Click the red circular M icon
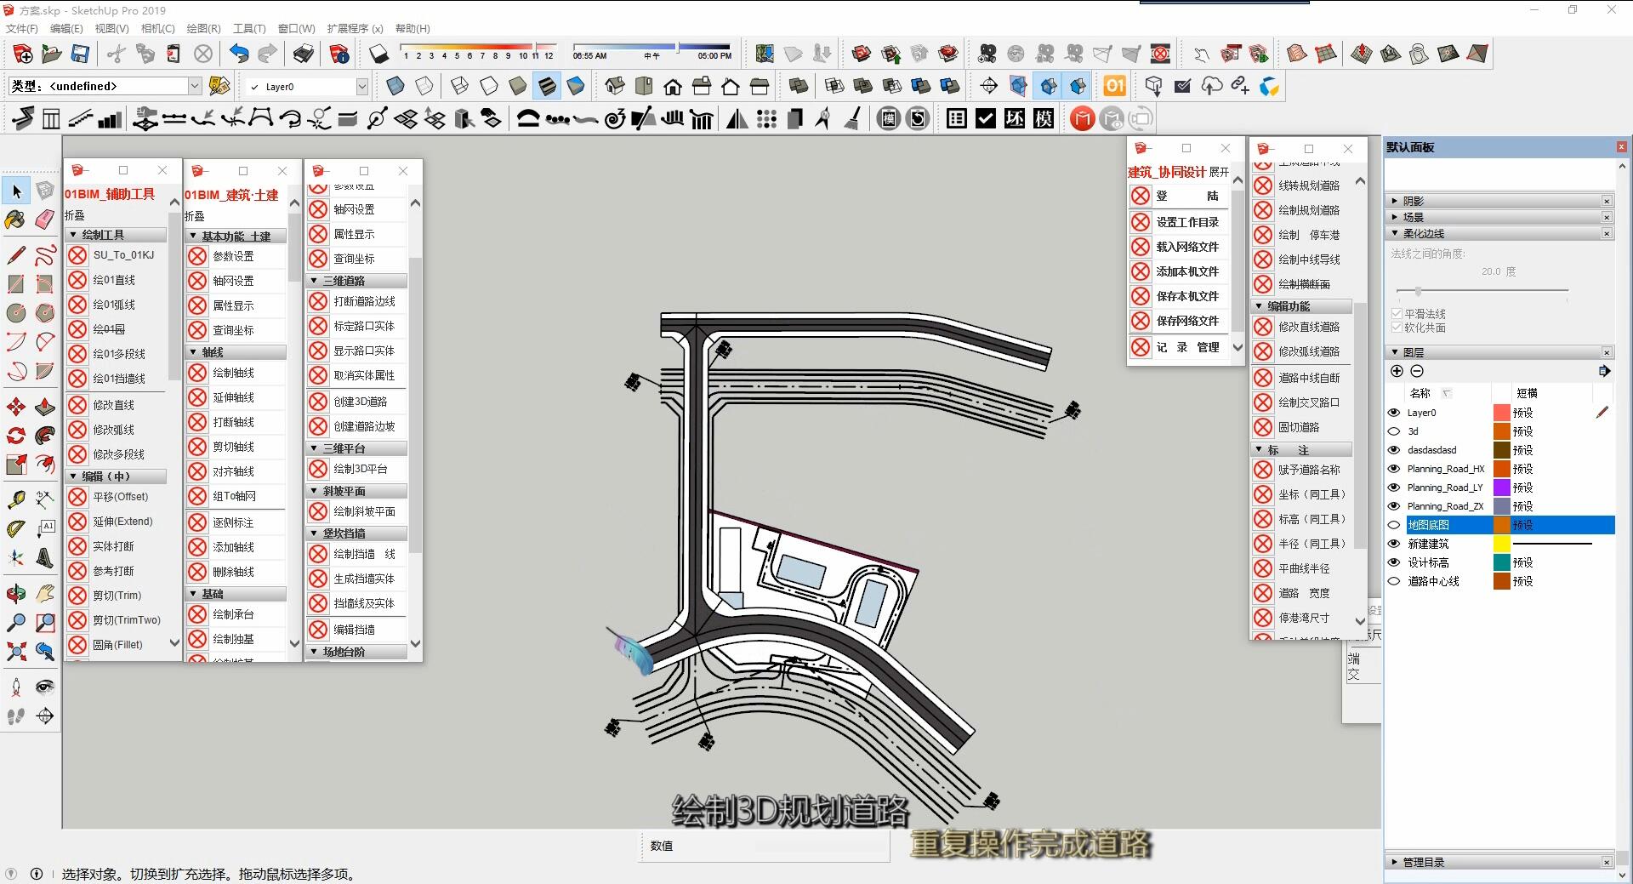1633x884 pixels. click(x=1082, y=118)
